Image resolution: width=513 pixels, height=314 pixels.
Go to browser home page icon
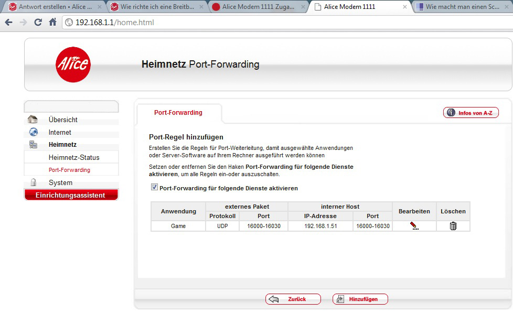pos(52,23)
